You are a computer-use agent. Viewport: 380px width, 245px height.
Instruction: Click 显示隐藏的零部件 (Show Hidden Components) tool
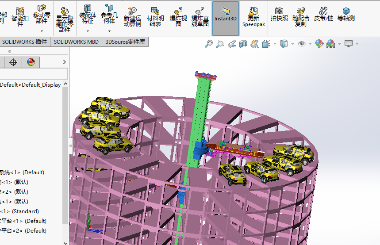tap(65, 19)
